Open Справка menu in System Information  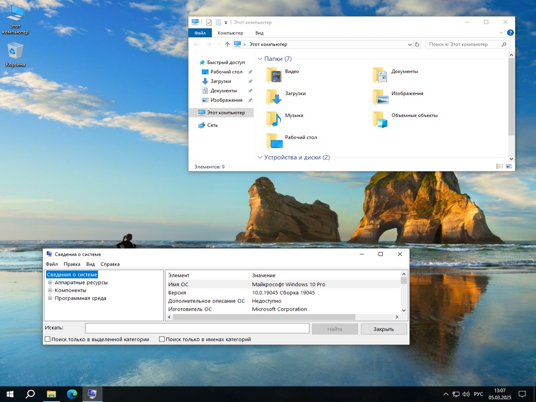pyautogui.click(x=110, y=264)
